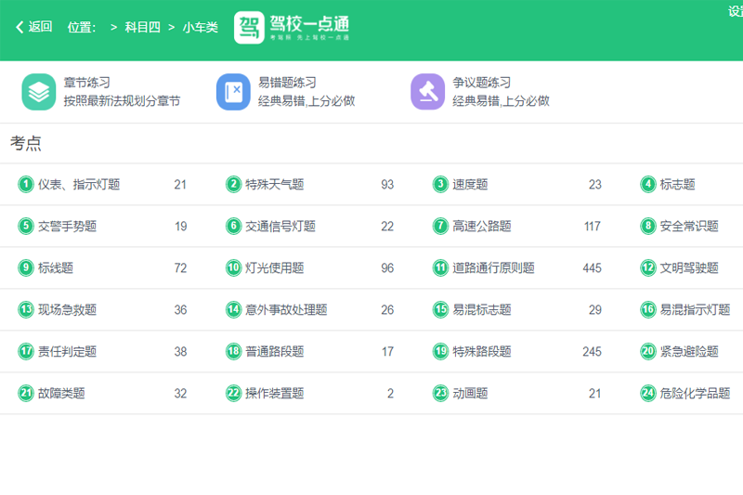
Task: Click the number 11 circle for 道路通行原则题
Action: (440, 268)
